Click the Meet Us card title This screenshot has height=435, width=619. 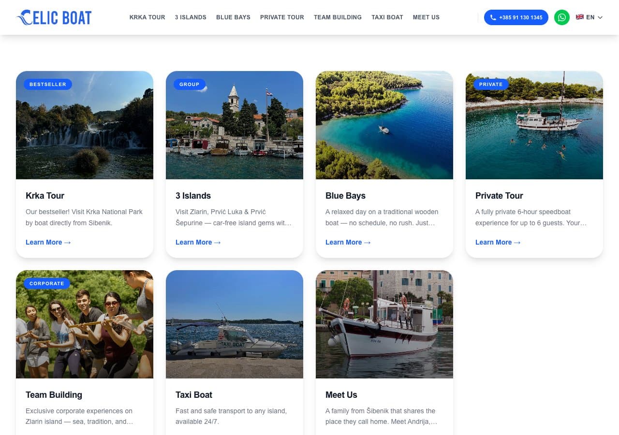pyautogui.click(x=341, y=395)
